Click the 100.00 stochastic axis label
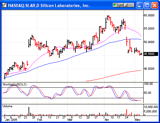 point(148,84)
